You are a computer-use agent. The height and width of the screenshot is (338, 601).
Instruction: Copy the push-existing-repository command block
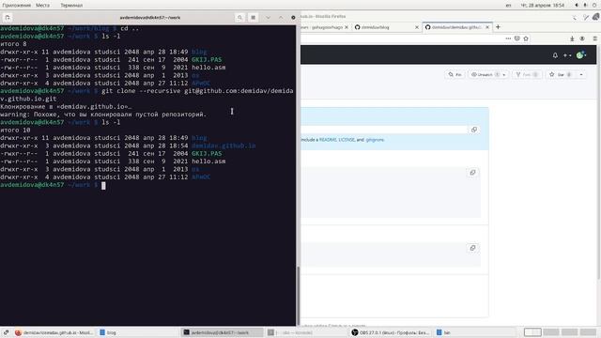[x=472, y=248]
